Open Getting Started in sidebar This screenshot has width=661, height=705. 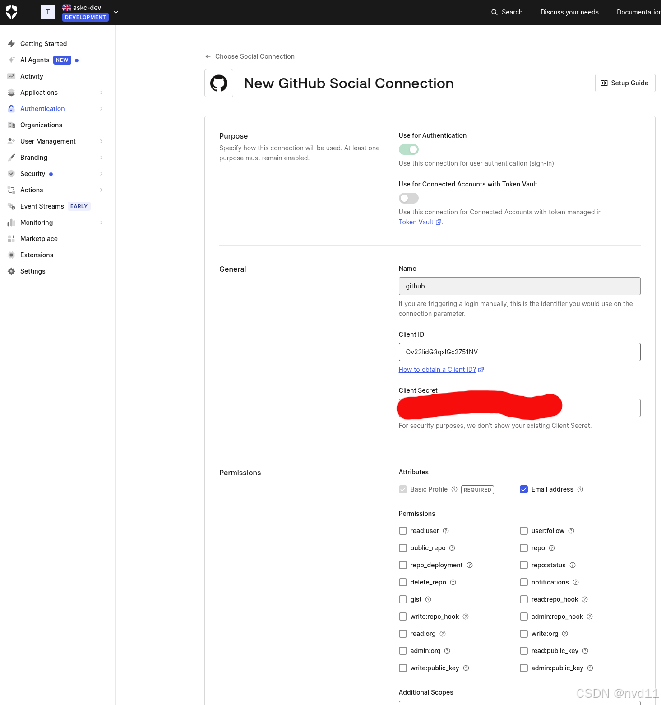(x=43, y=44)
